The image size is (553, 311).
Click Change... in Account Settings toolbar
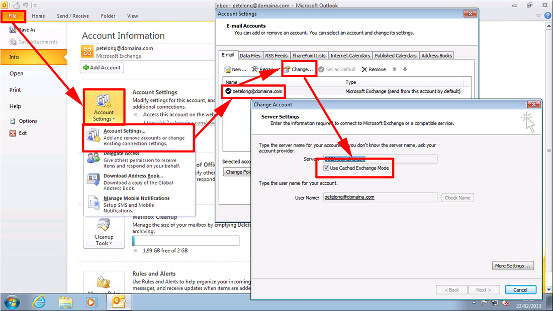click(298, 69)
